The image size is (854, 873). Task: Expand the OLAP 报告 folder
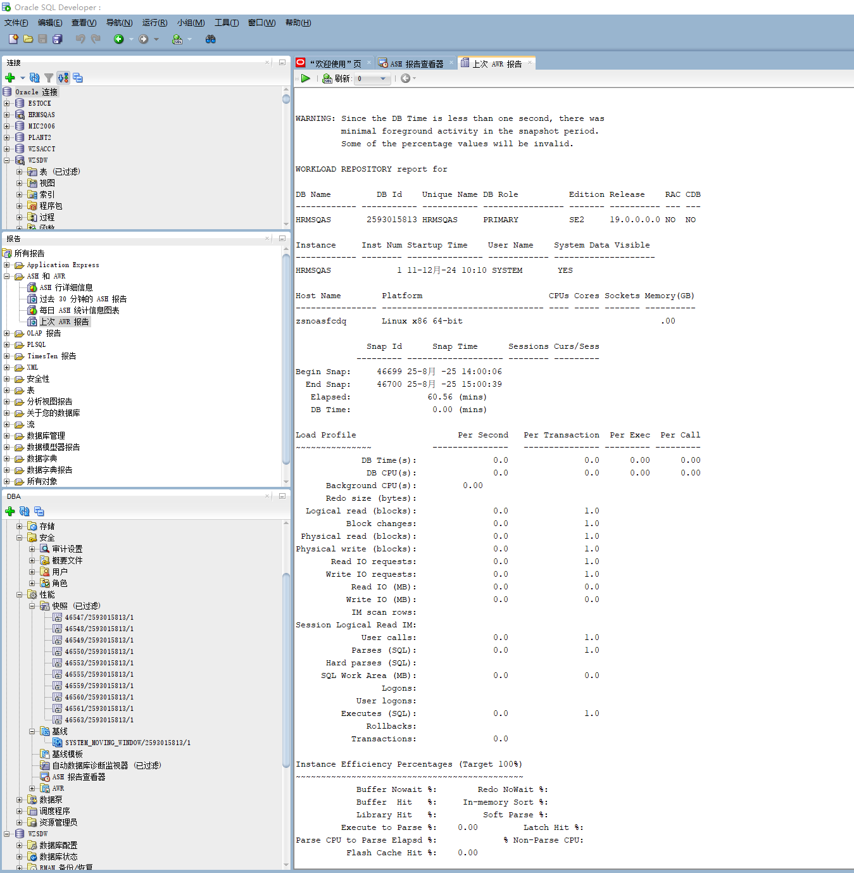pyautogui.click(x=7, y=333)
